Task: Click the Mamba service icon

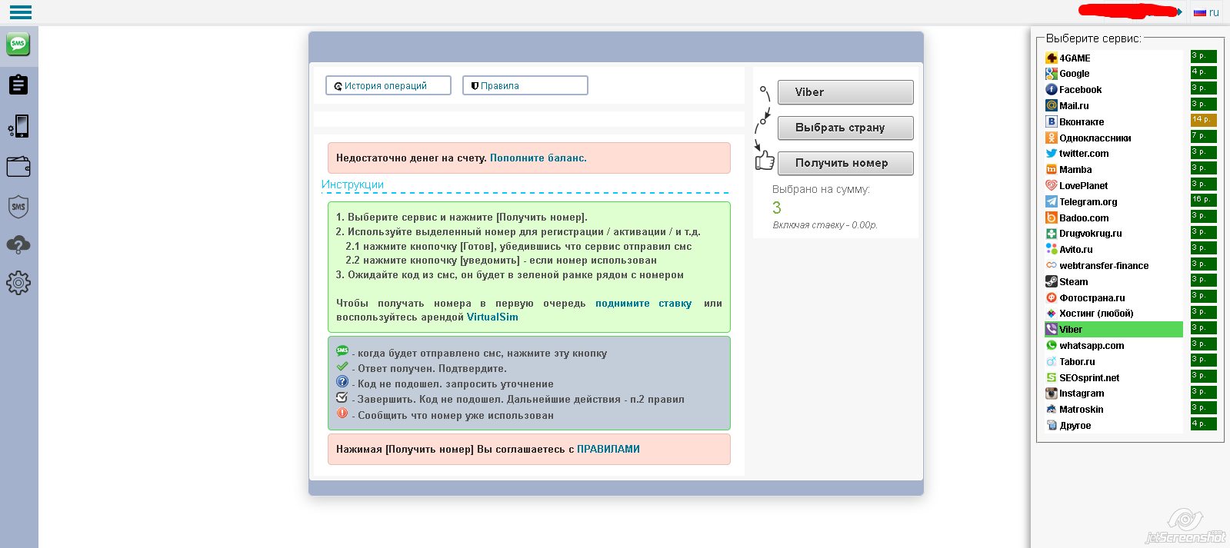Action: point(1051,170)
